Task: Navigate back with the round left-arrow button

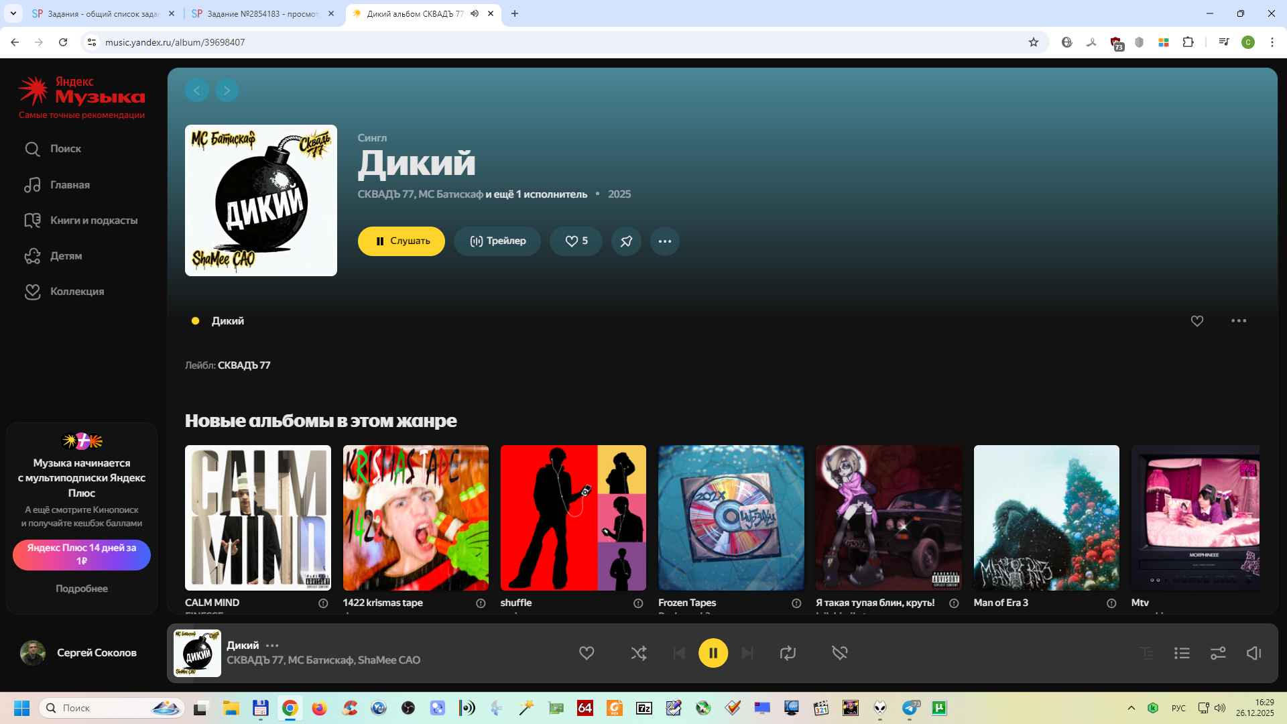Action: pyautogui.click(x=196, y=90)
